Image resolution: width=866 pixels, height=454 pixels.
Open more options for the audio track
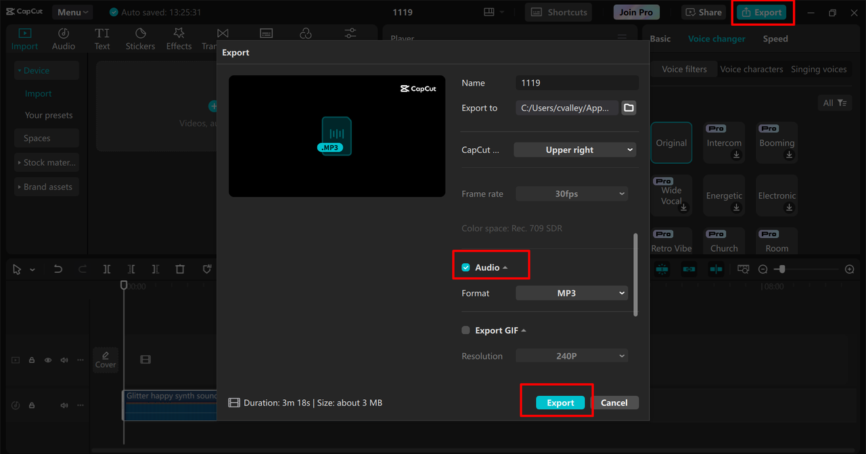click(x=81, y=405)
